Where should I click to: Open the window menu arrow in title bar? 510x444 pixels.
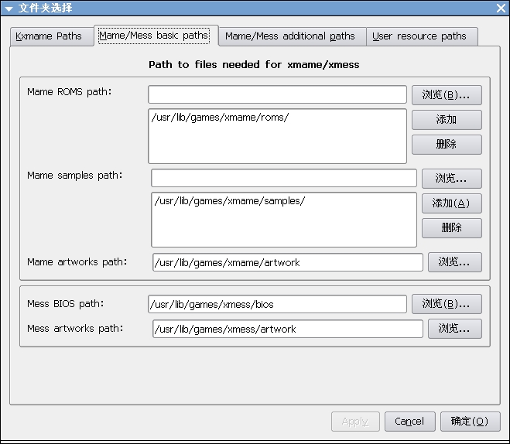point(9,9)
